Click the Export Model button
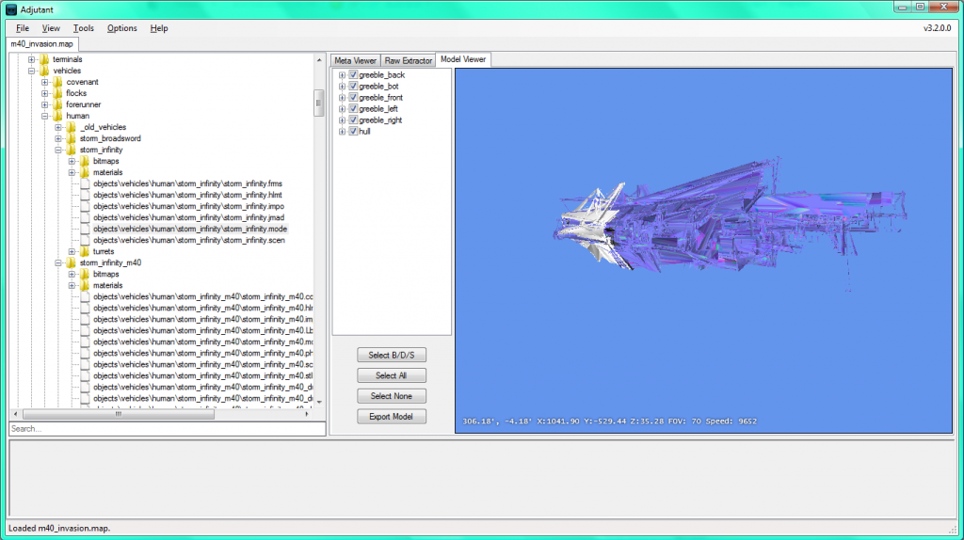964x540 pixels. pyautogui.click(x=391, y=417)
